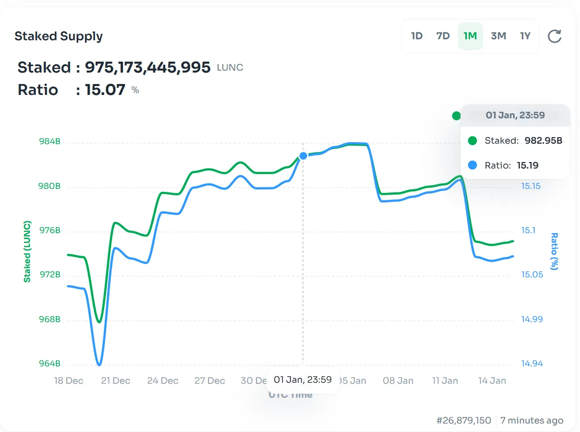Click the 14 Jan x-axis label
The image size is (580, 432).
point(492,381)
